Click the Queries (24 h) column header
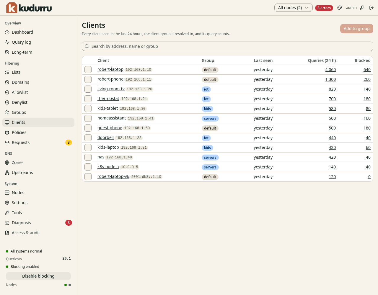 (322, 60)
